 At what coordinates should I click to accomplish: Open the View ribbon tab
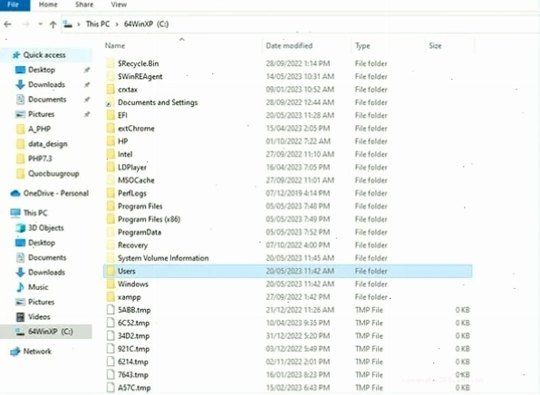pos(119,5)
